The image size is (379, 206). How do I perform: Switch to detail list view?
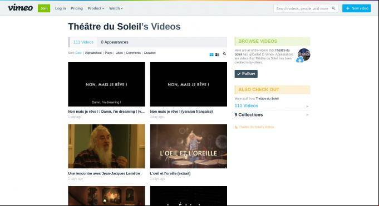point(217,55)
